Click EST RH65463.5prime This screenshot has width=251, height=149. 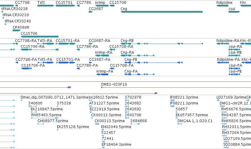coord(45,118)
